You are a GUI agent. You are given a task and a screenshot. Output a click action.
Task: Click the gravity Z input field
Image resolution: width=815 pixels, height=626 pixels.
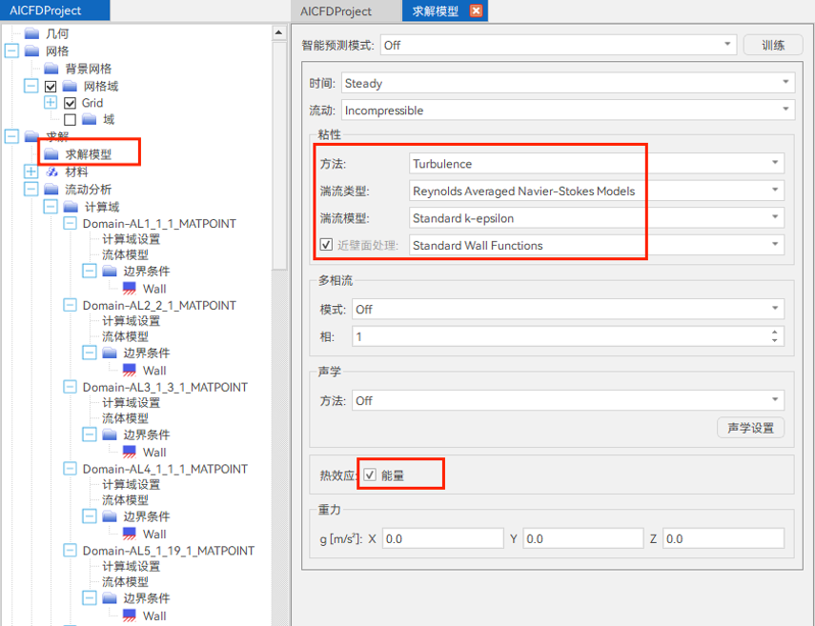pos(723,538)
